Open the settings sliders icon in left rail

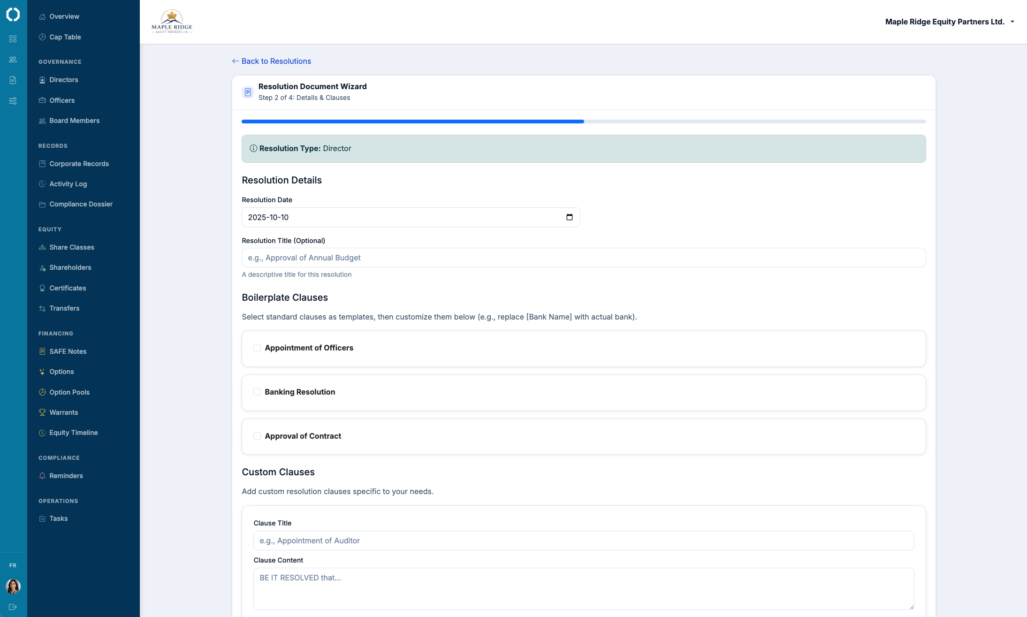pos(13,101)
